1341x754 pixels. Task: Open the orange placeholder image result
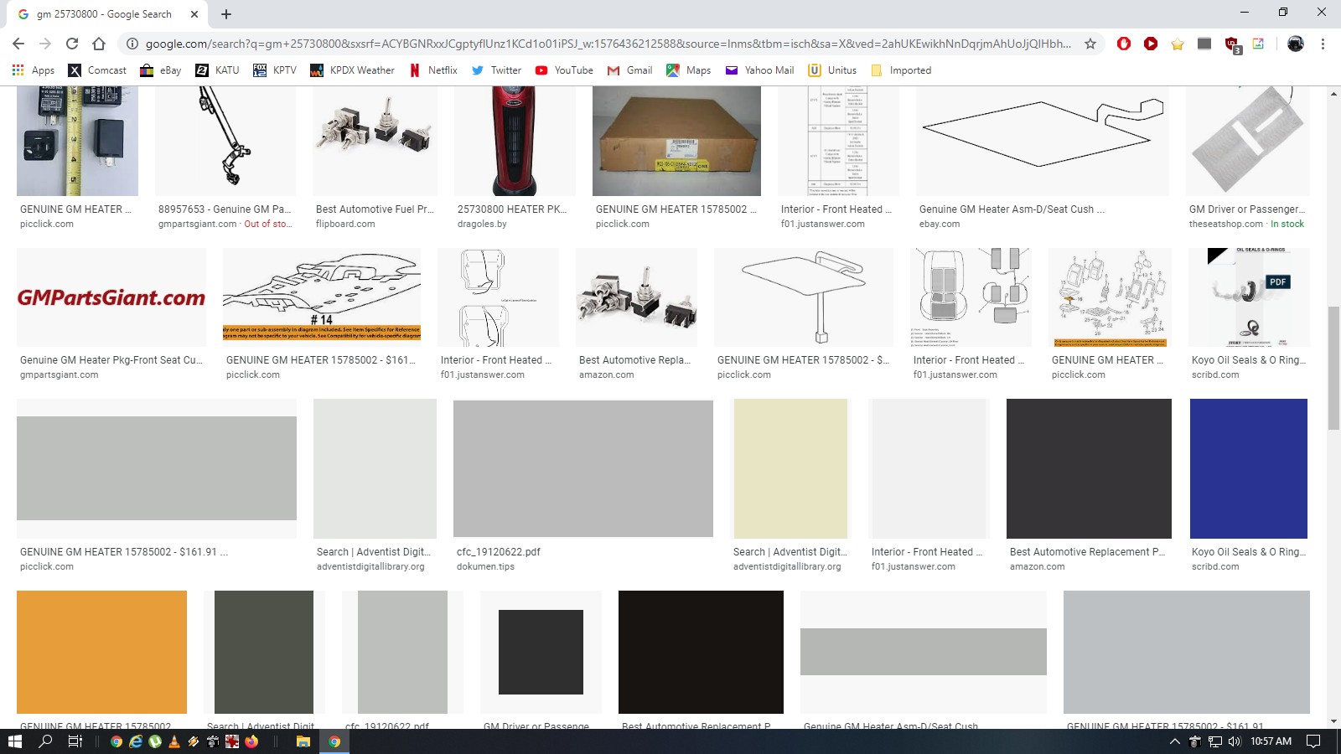click(101, 652)
